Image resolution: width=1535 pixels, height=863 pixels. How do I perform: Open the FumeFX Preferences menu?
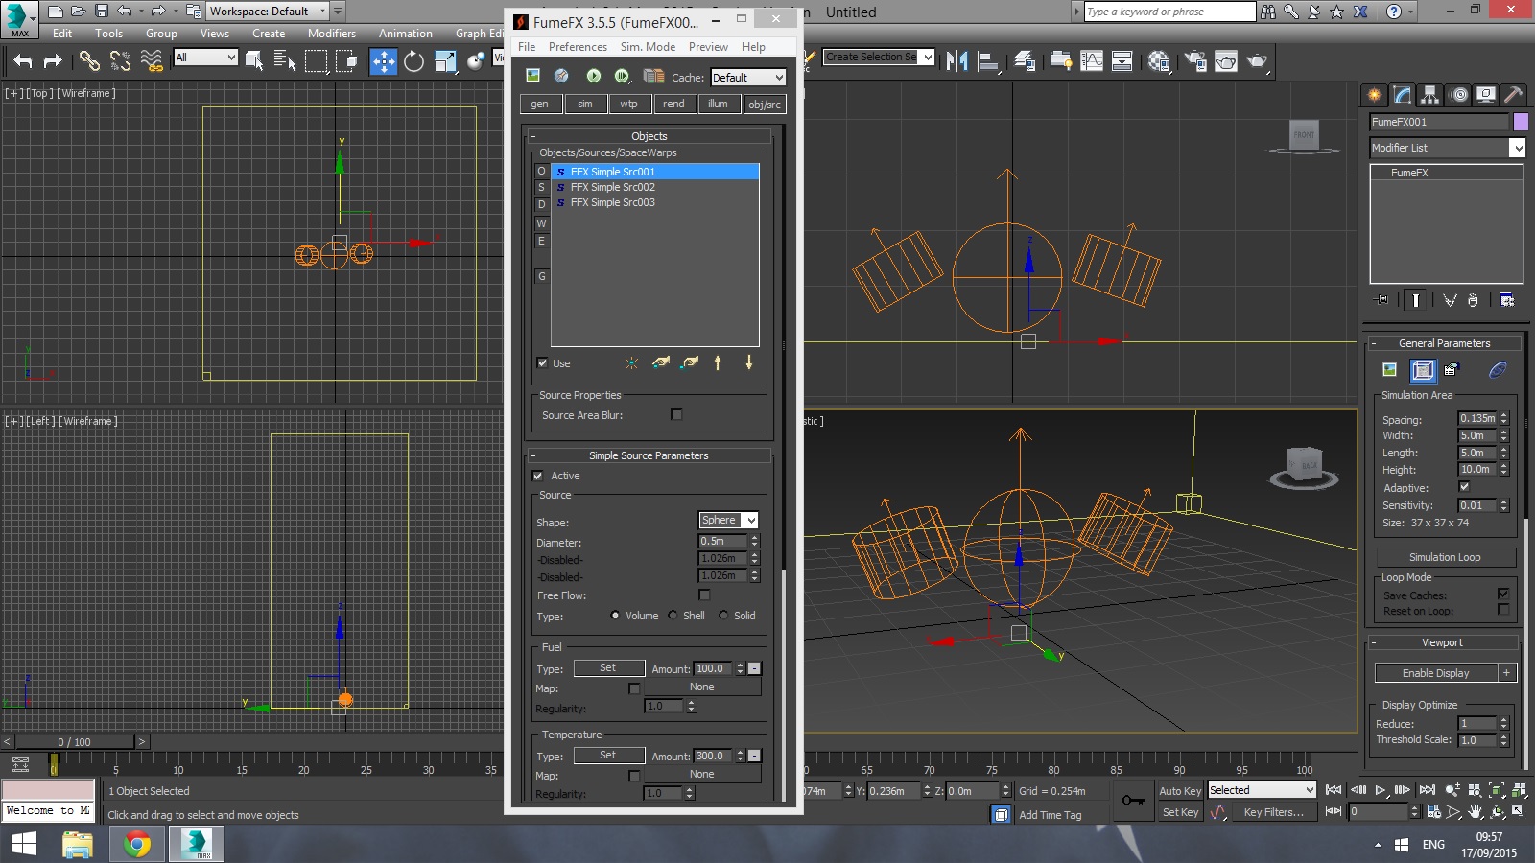point(578,47)
